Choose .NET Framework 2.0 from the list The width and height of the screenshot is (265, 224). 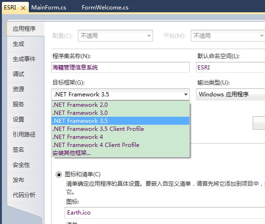(120, 105)
